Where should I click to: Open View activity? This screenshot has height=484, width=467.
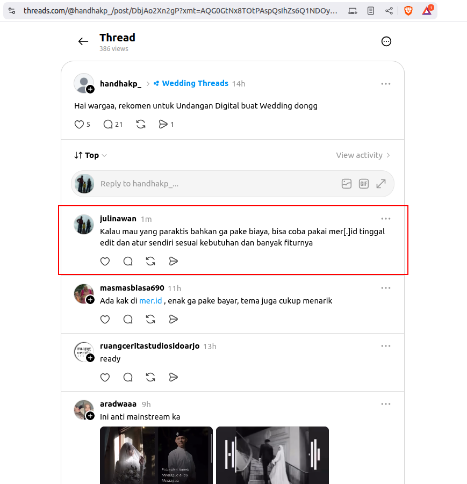point(363,155)
